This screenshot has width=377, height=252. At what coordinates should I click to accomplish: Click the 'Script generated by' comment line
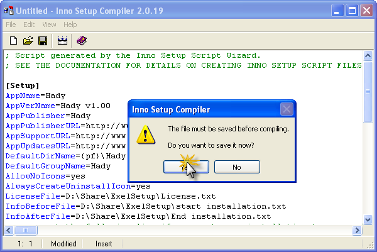tap(133, 56)
